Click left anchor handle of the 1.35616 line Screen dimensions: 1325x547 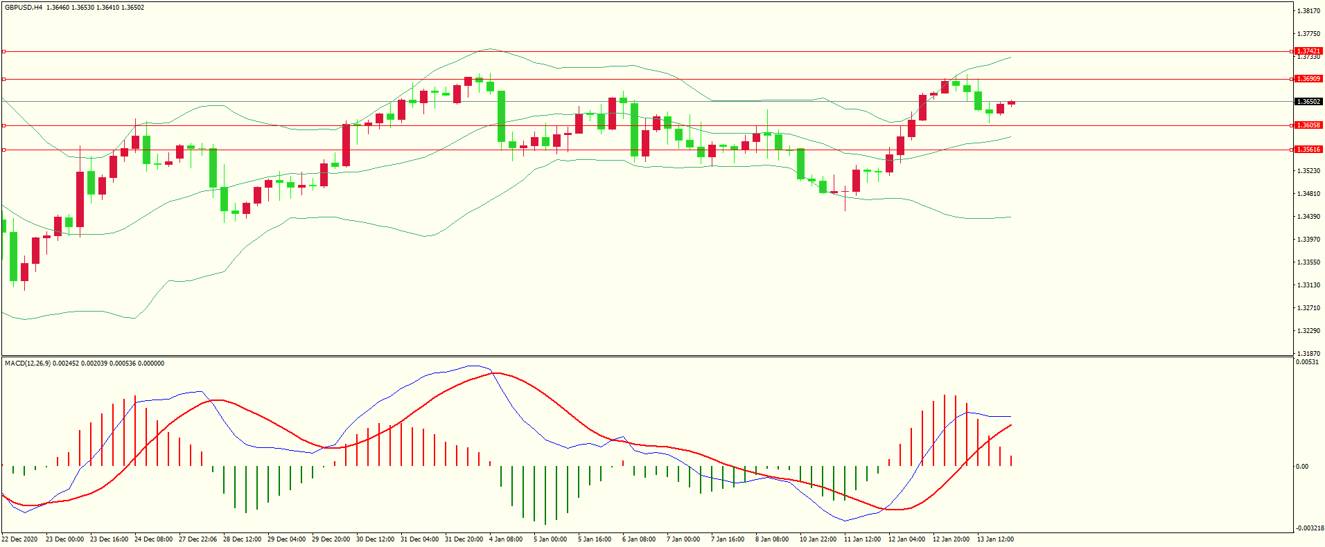coord(3,150)
